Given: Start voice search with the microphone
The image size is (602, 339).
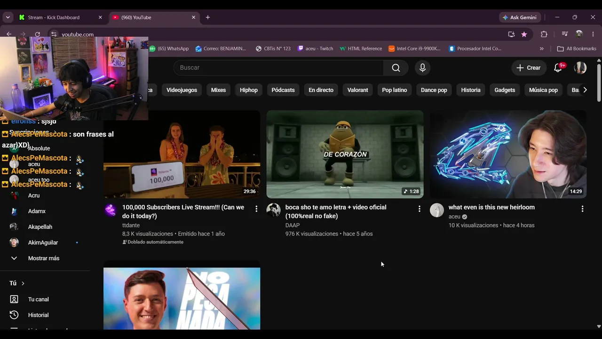Looking at the screenshot, I should (422, 68).
